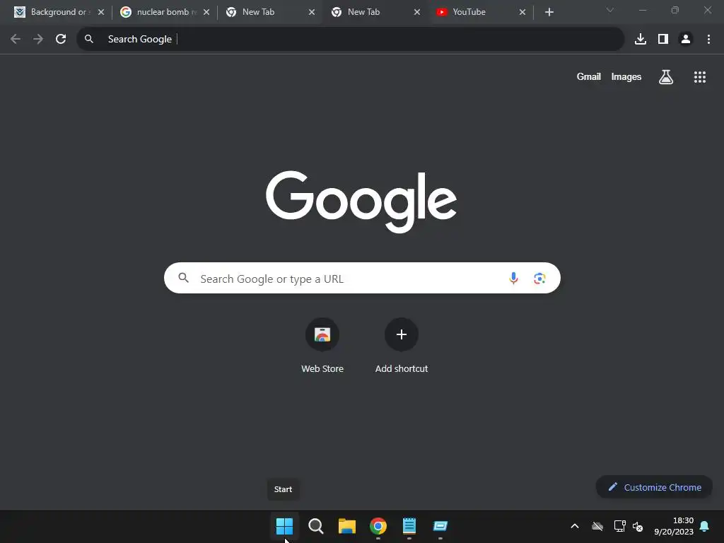This screenshot has width=724, height=543.
Task: Add a new shortcut tile
Action: click(x=402, y=346)
